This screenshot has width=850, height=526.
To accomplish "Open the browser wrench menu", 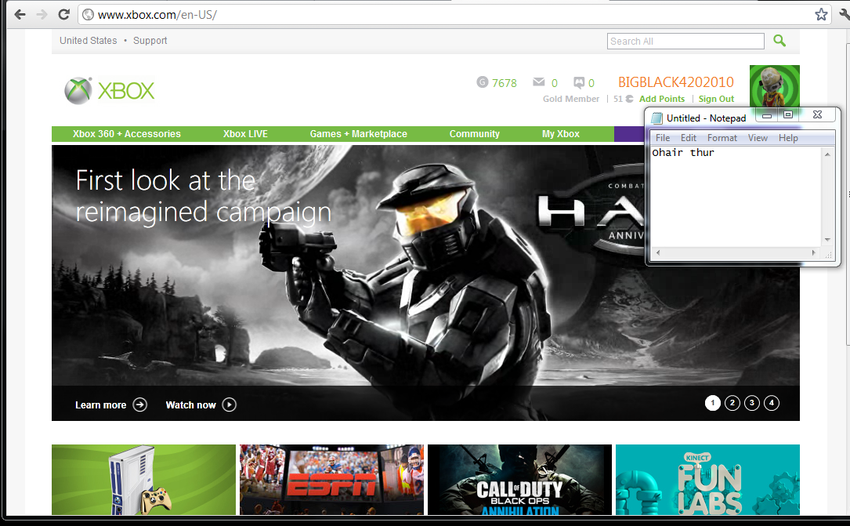I will point(845,15).
